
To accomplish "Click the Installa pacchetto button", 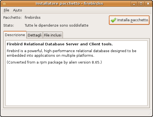I will coord(129,20).
